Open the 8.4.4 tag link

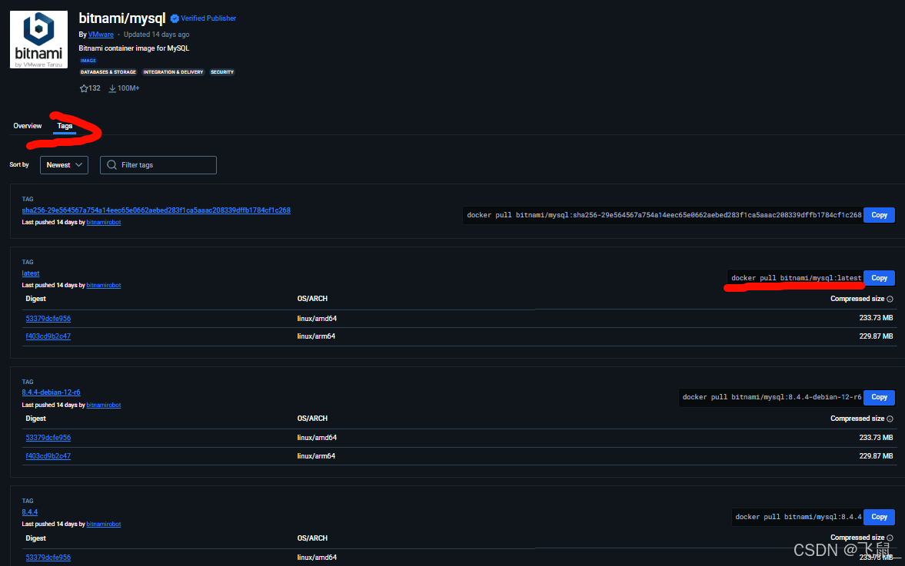click(x=29, y=512)
